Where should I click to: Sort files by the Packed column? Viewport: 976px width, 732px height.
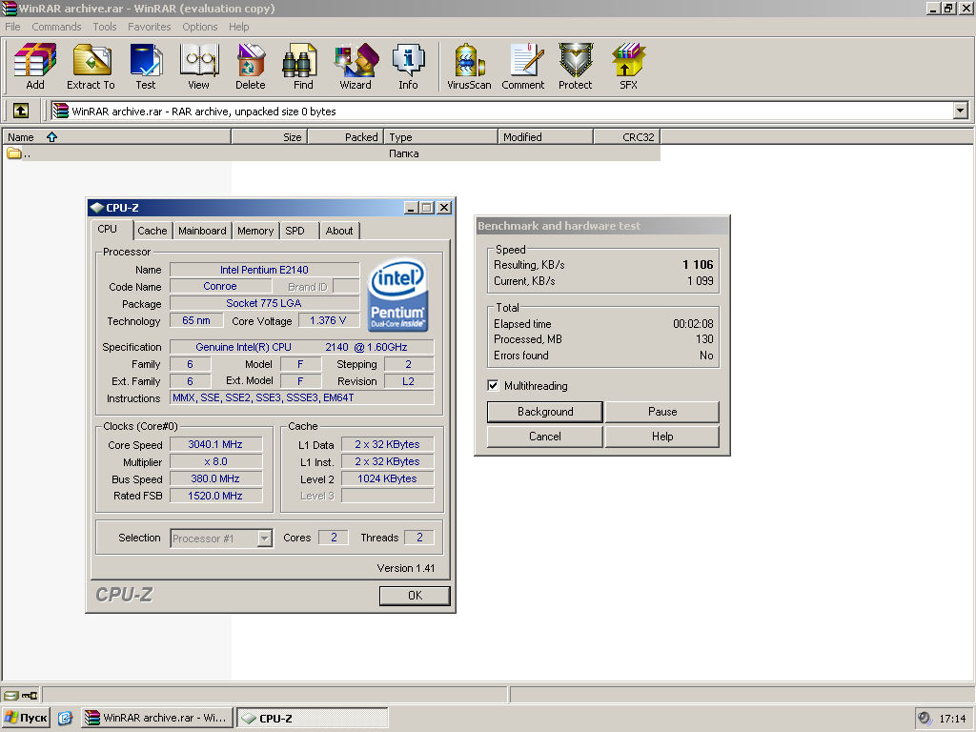[x=345, y=137]
